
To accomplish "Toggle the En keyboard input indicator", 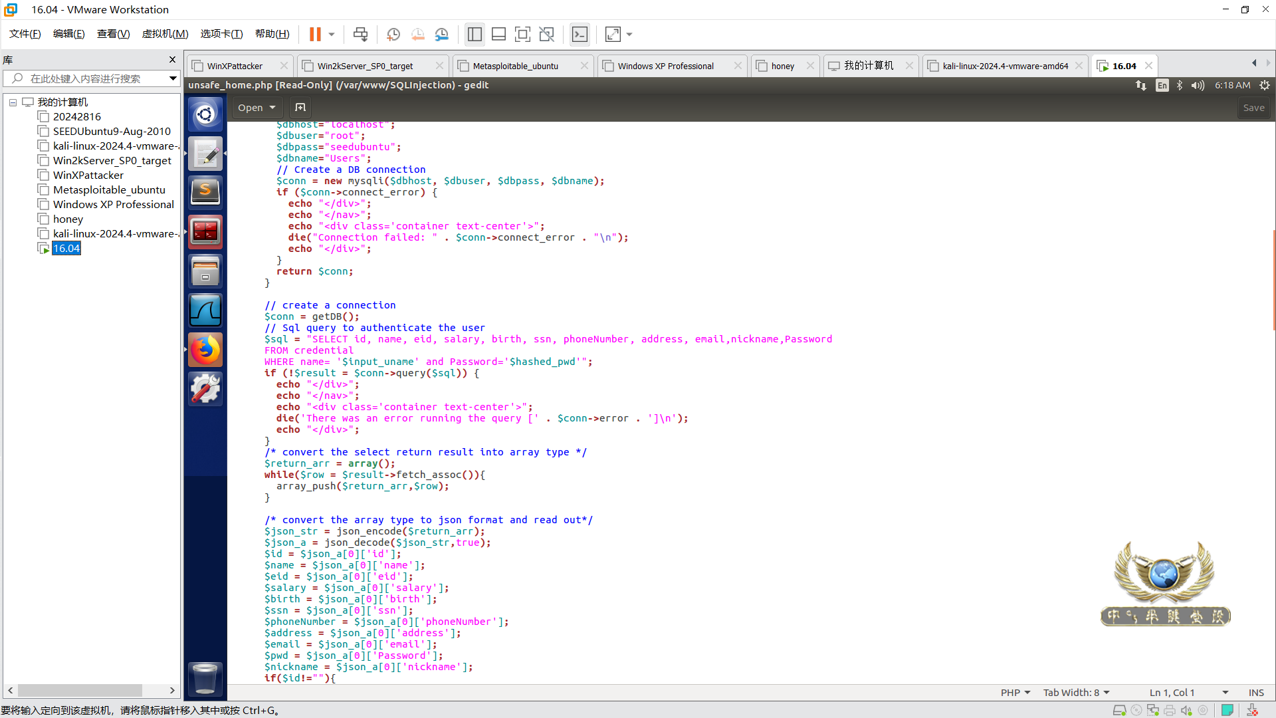I will 1162,85.
